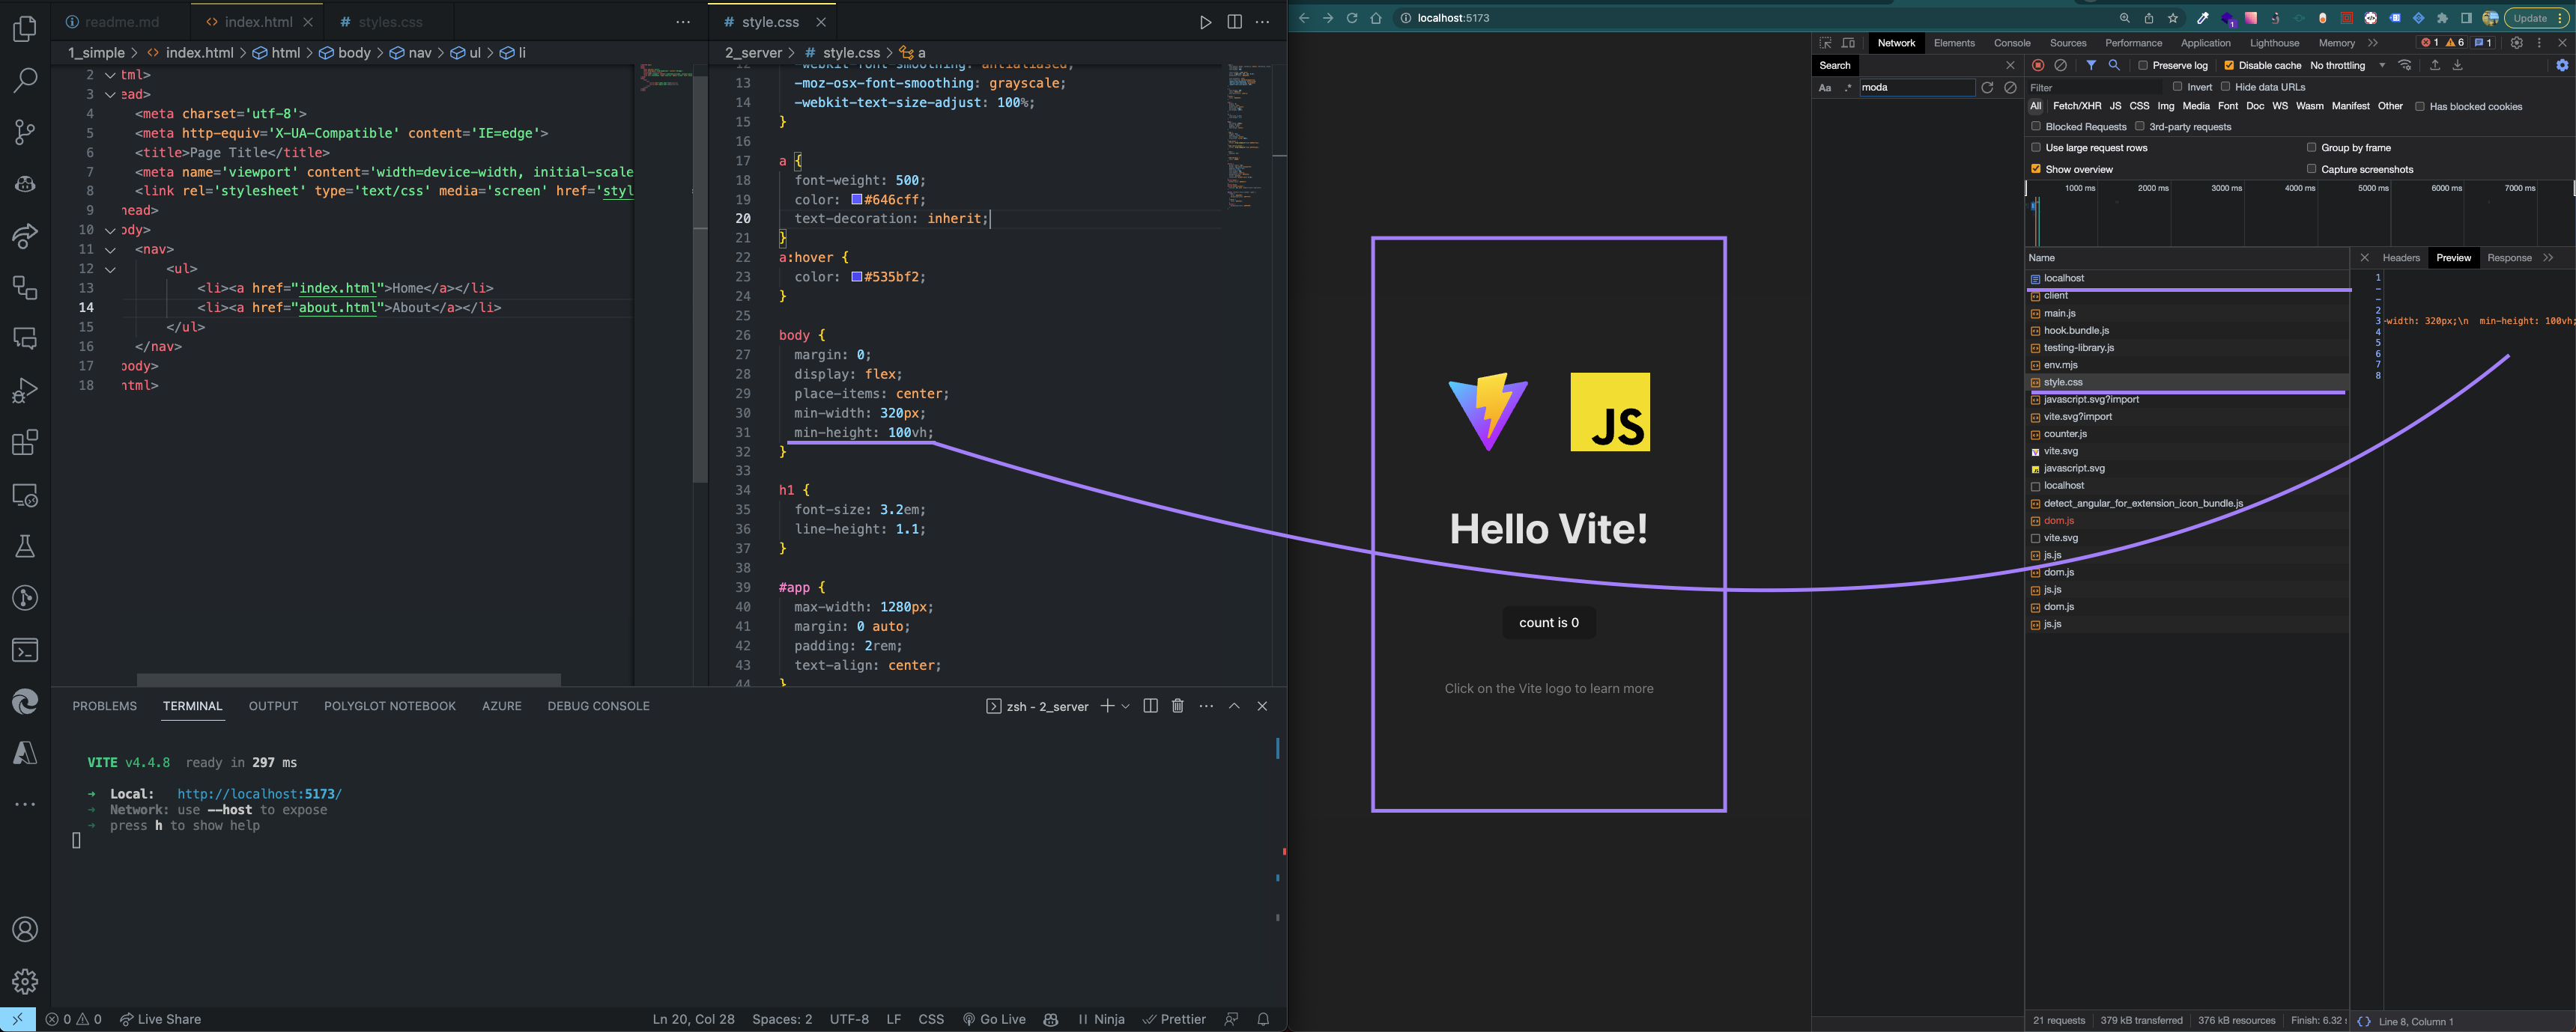This screenshot has height=1032, width=2576.
Task: Uncheck the Disable cache checkbox
Action: point(2229,66)
